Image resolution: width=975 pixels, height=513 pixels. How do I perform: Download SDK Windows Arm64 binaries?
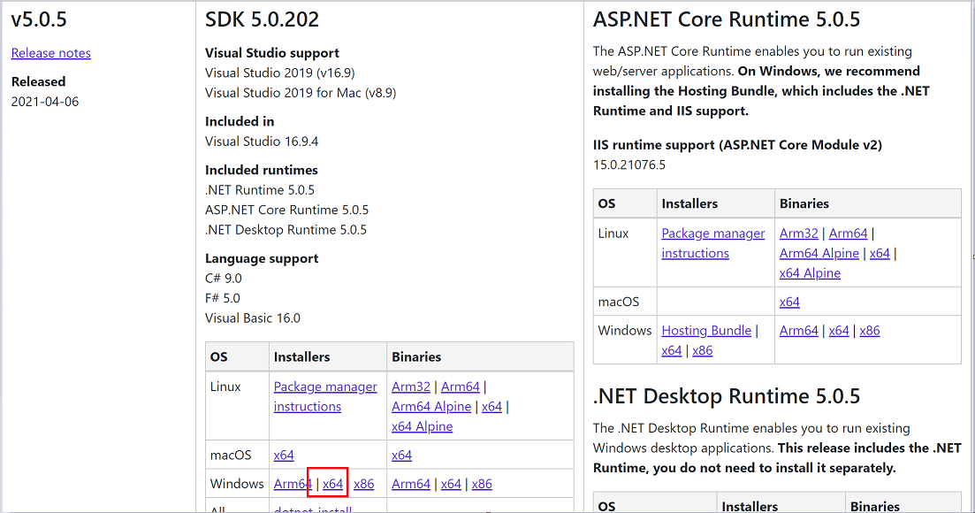tap(411, 483)
